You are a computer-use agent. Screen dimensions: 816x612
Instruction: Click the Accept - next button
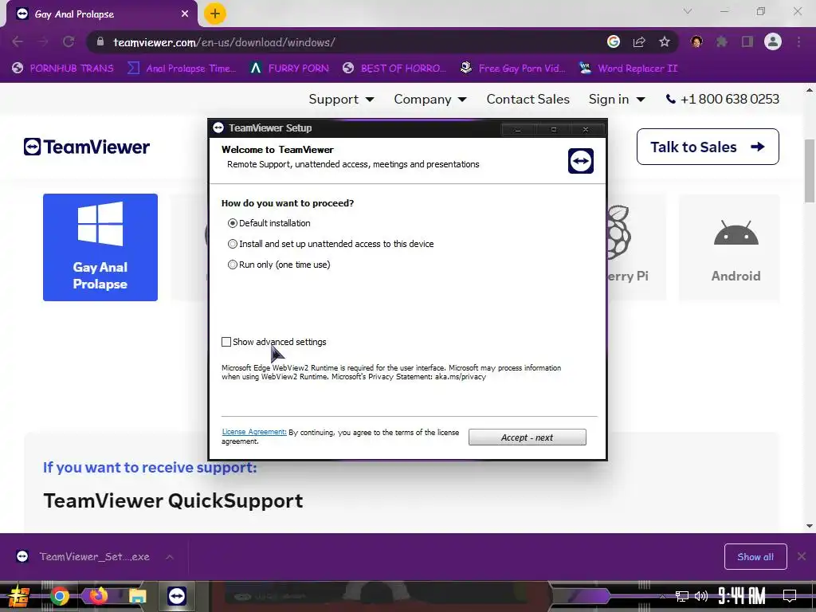528,437
